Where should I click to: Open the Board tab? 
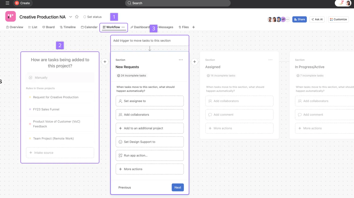(48, 27)
